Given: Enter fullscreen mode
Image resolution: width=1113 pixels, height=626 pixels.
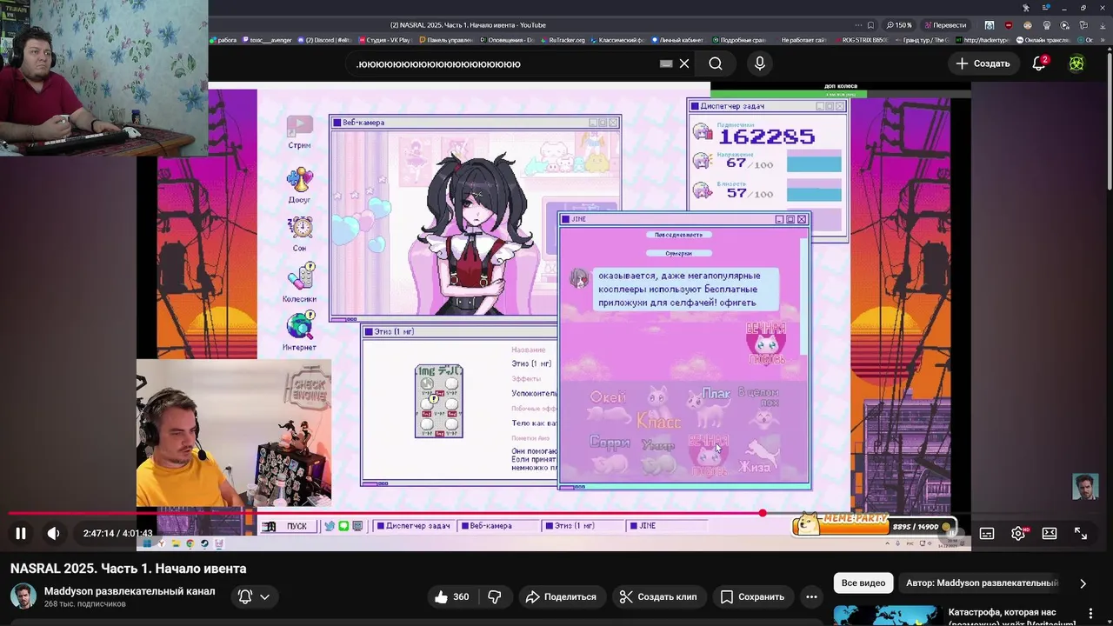Looking at the screenshot, I should [1081, 533].
